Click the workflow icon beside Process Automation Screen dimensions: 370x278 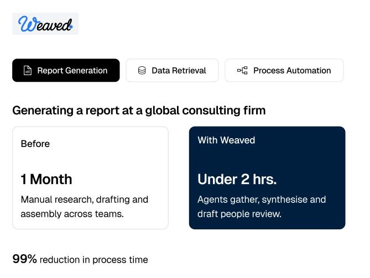click(242, 71)
